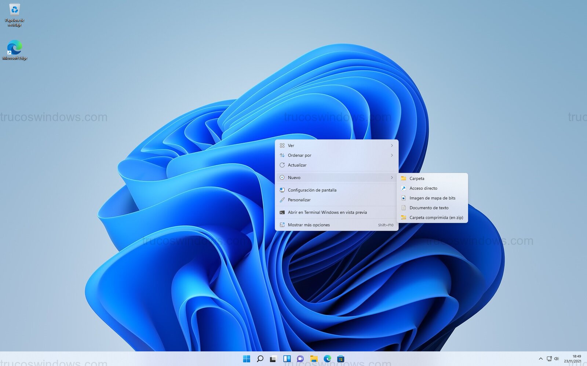Select the Microsoft Edge desktop shortcut
Screen dimensions: 587x366
pyautogui.click(x=14, y=48)
